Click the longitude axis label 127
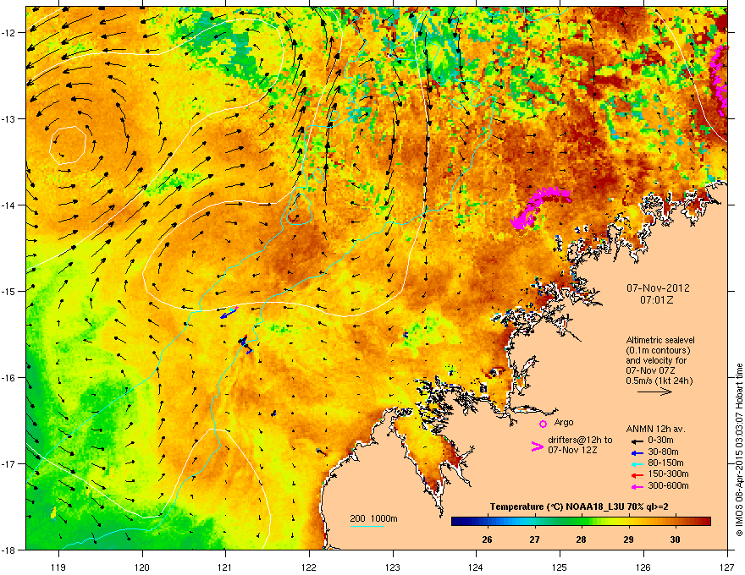This screenshot has width=745, height=575. click(x=727, y=567)
